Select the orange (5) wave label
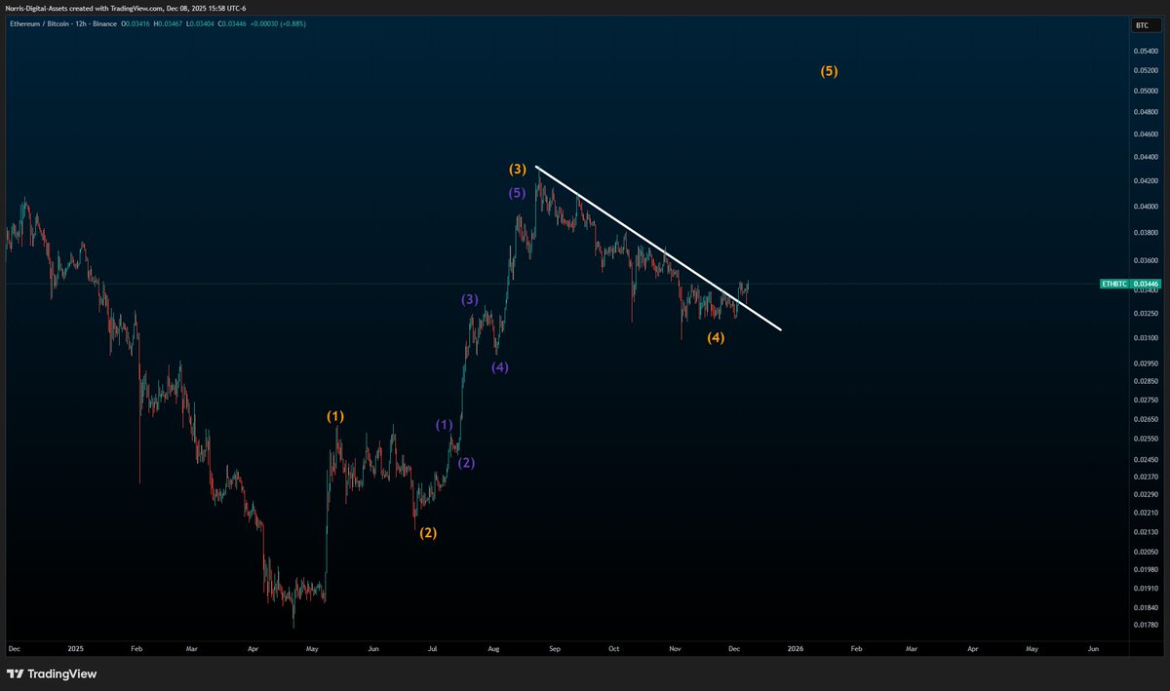The width and height of the screenshot is (1170, 691). (x=829, y=71)
